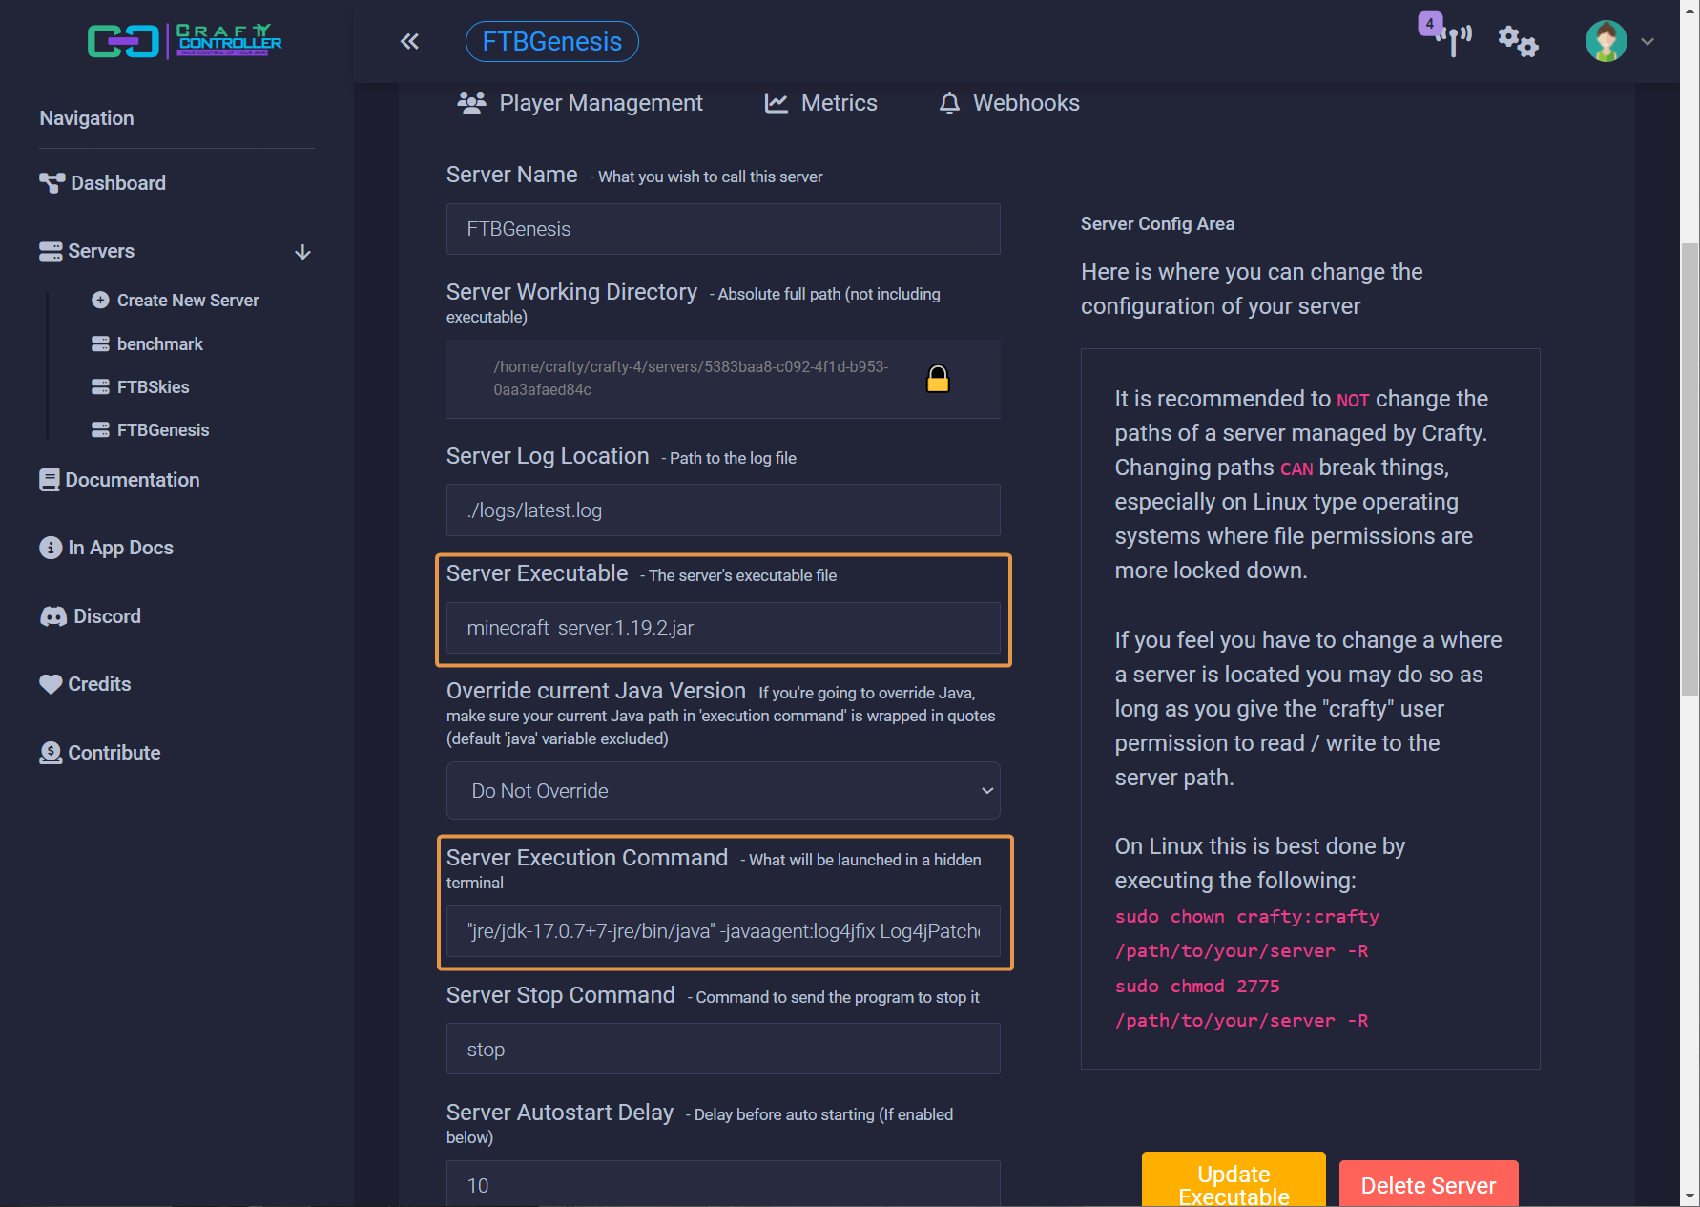Click the Discord logo icon
Screen dimensions: 1700x1207
click(53, 616)
